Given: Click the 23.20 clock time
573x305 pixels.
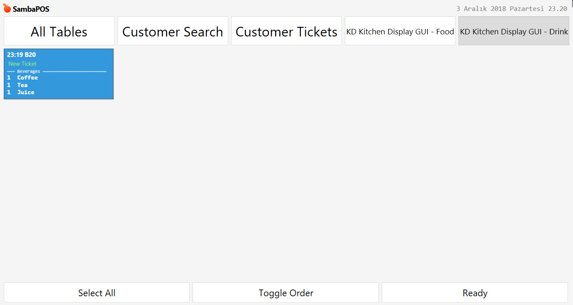Looking at the screenshot, I should pyautogui.click(x=557, y=9).
